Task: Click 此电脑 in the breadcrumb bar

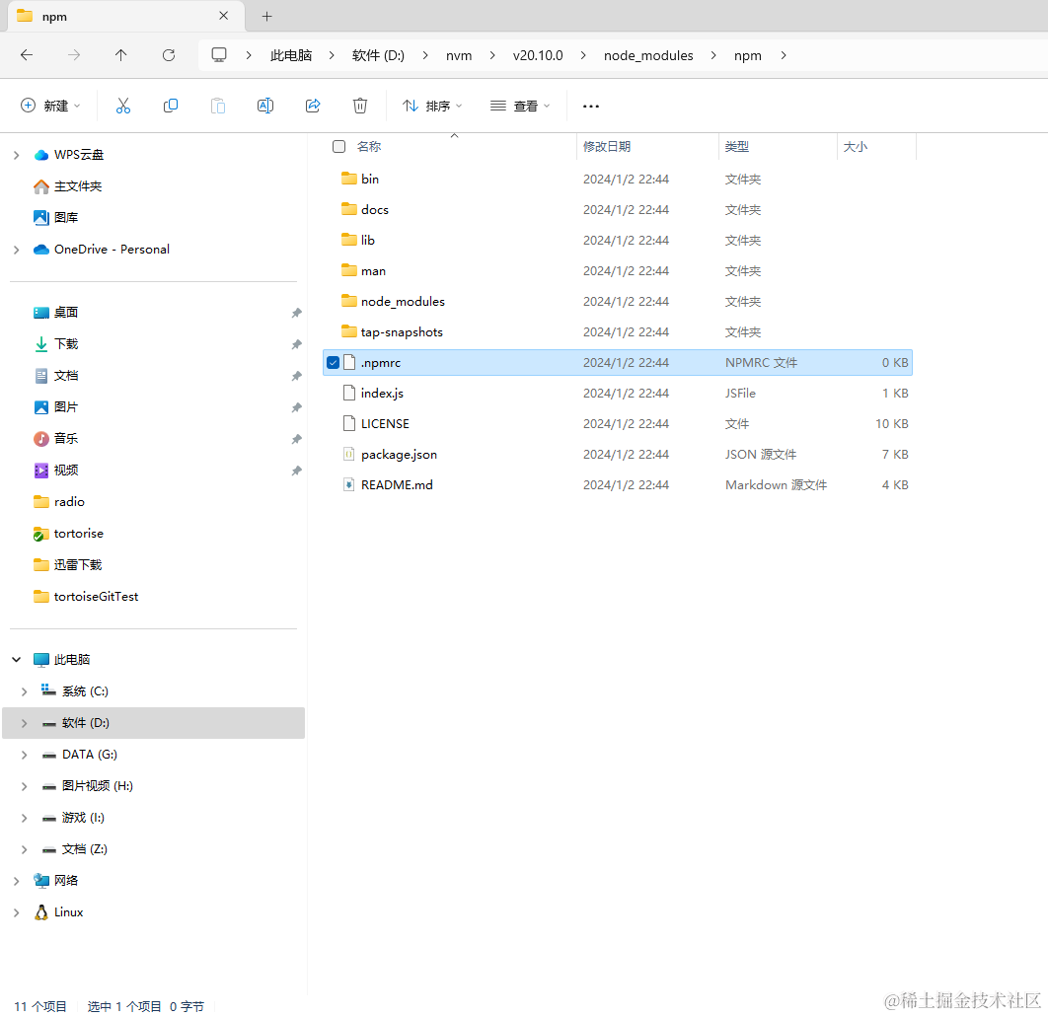Action: click(291, 55)
